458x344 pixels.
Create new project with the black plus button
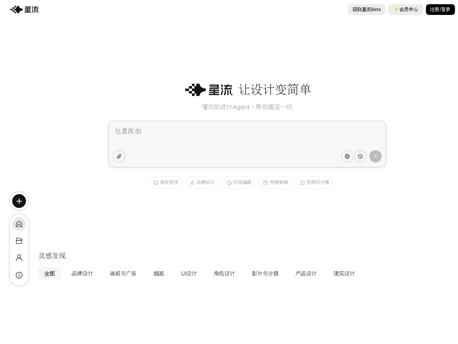point(19,201)
